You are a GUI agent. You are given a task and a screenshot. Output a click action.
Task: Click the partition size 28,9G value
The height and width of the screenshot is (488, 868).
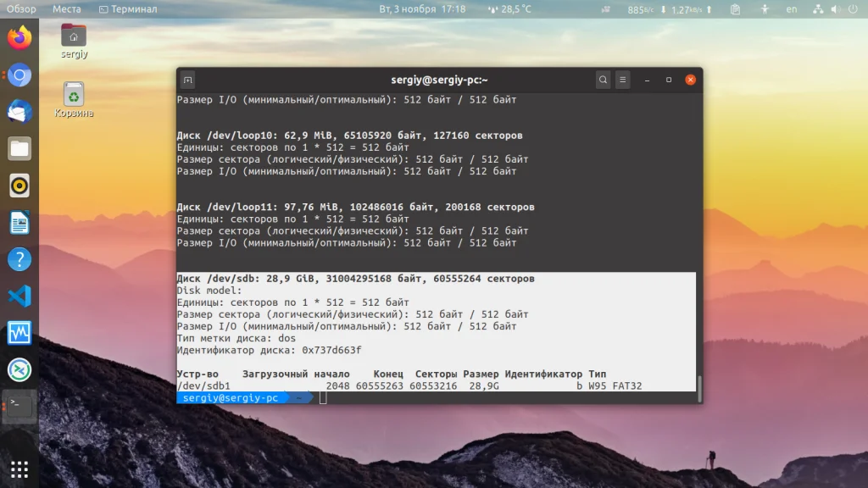(x=484, y=385)
